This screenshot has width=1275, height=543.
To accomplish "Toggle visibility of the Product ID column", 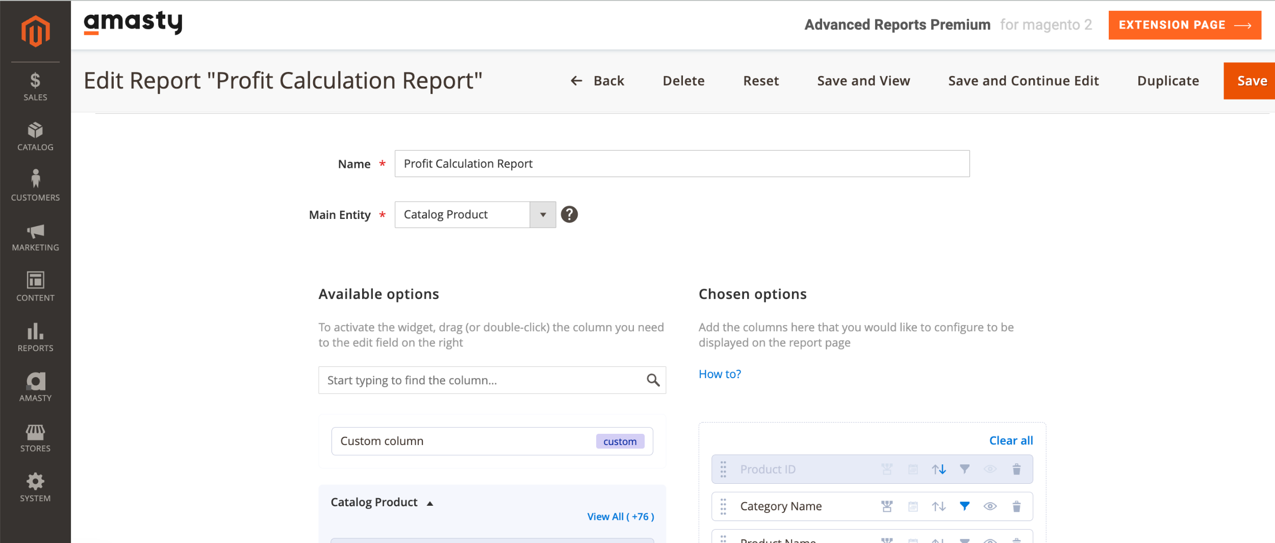I will [990, 468].
